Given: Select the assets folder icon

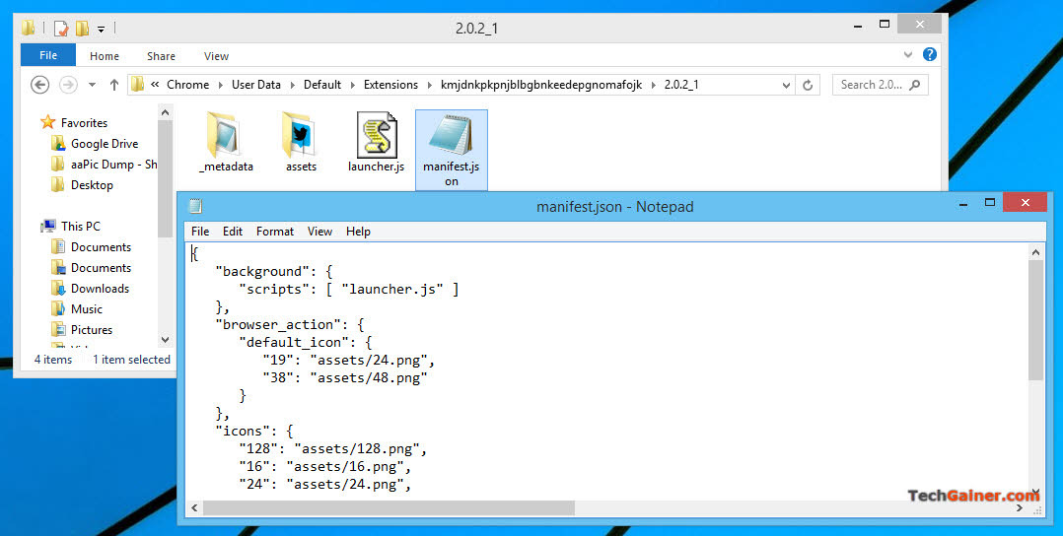Looking at the screenshot, I should (x=300, y=135).
